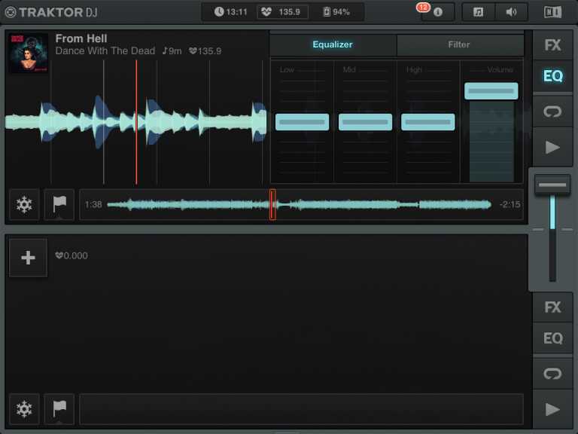The height and width of the screenshot is (434, 578).
Task: Start playback on empty deck B
Action: click(x=552, y=409)
